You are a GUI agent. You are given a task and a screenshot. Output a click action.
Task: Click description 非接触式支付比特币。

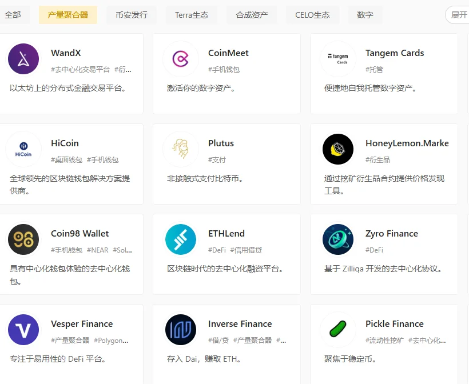coord(205,178)
